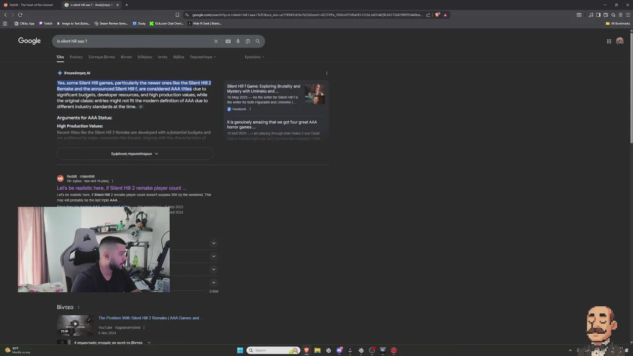Screen dimensions: 633x356
Task: Open Reddit result about Silent Hill 2 remake
Action: pos(122,188)
